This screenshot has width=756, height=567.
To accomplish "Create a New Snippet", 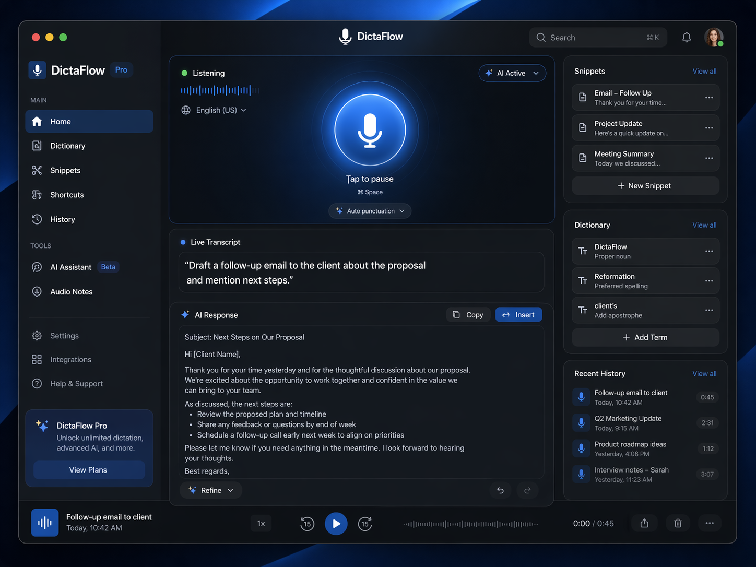I will (x=645, y=186).
